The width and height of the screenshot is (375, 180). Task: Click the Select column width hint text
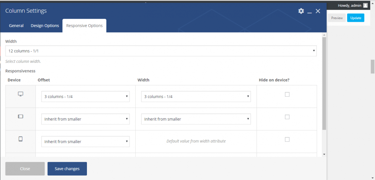tap(23, 61)
